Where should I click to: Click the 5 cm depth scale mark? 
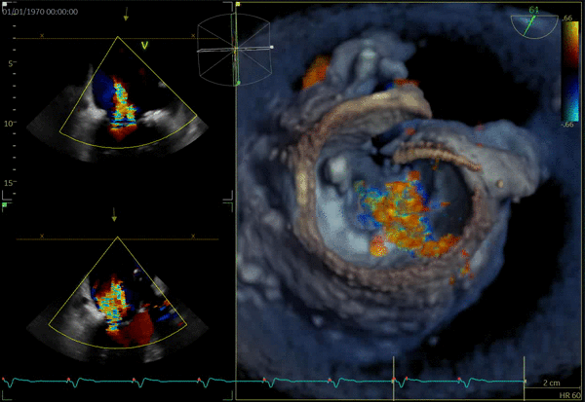12,63
